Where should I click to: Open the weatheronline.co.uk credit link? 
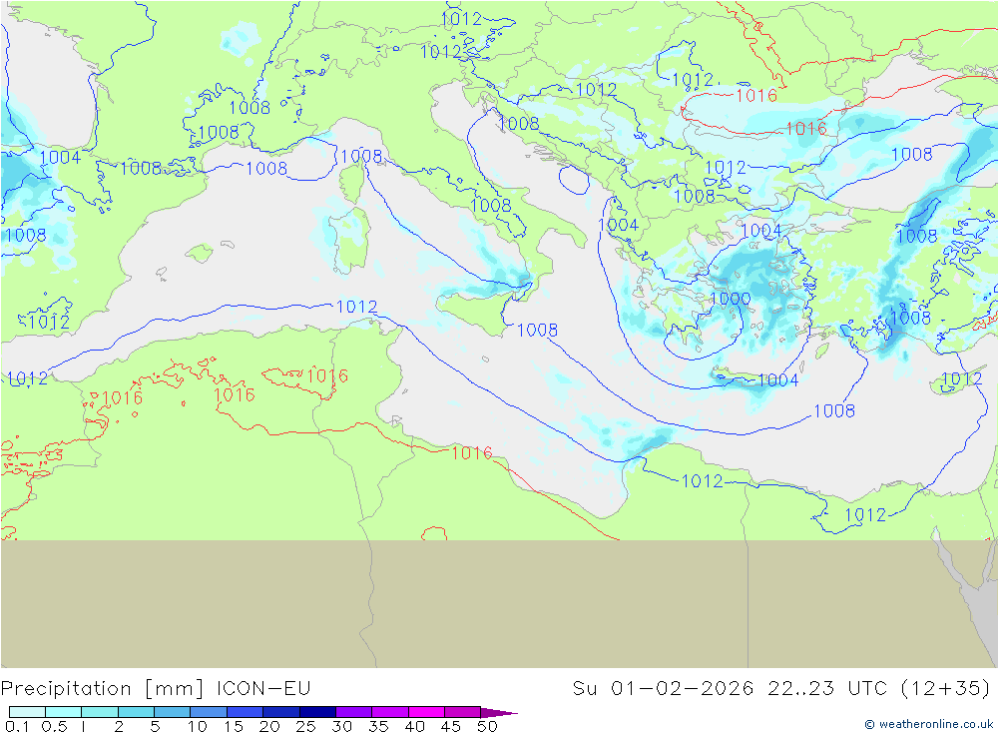928,724
